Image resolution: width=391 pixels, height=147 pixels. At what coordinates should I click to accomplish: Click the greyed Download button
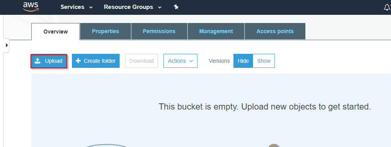click(142, 61)
